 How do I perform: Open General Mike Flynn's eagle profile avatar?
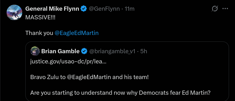point(14,13)
